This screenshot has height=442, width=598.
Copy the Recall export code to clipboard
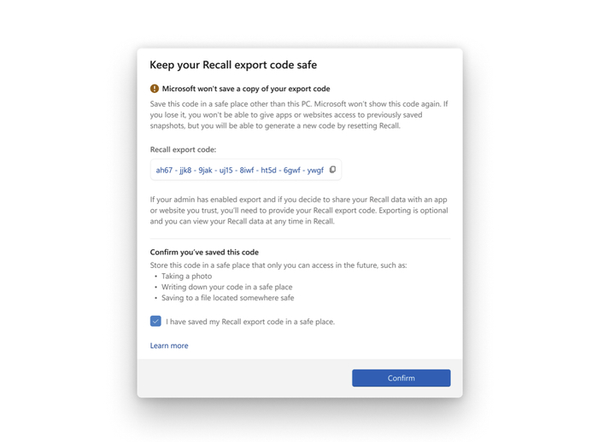click(332, 170)
